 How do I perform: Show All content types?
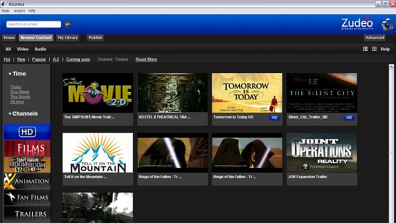coord(8,49)
